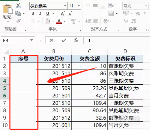Screen dimensions: 150x130
Task: Select the Format Painter brush
Action: click(x=18, y=21)
